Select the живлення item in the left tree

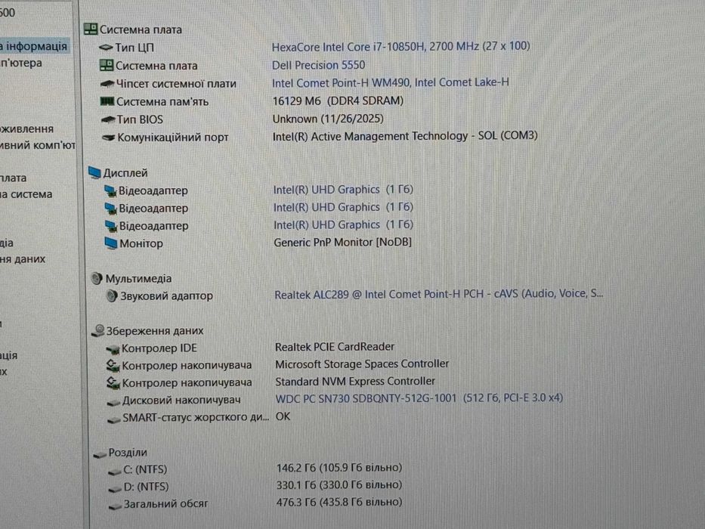[x=27, y=129]
